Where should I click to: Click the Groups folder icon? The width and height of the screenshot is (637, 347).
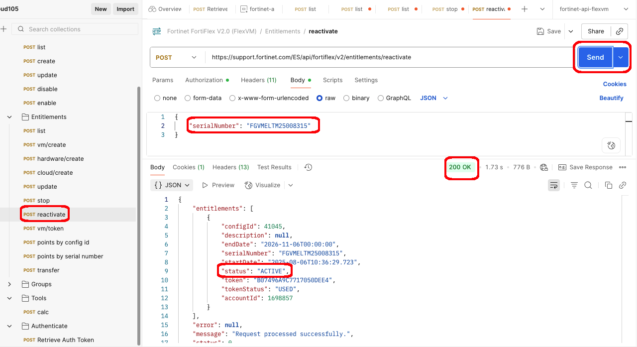coord(25,284)
